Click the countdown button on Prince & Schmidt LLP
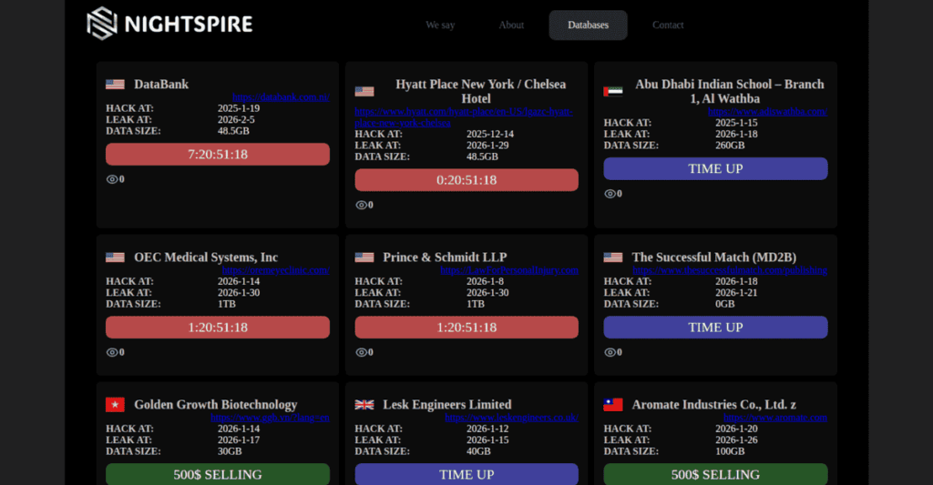This screenshot has width=933, height=485. tap(466, 328)
